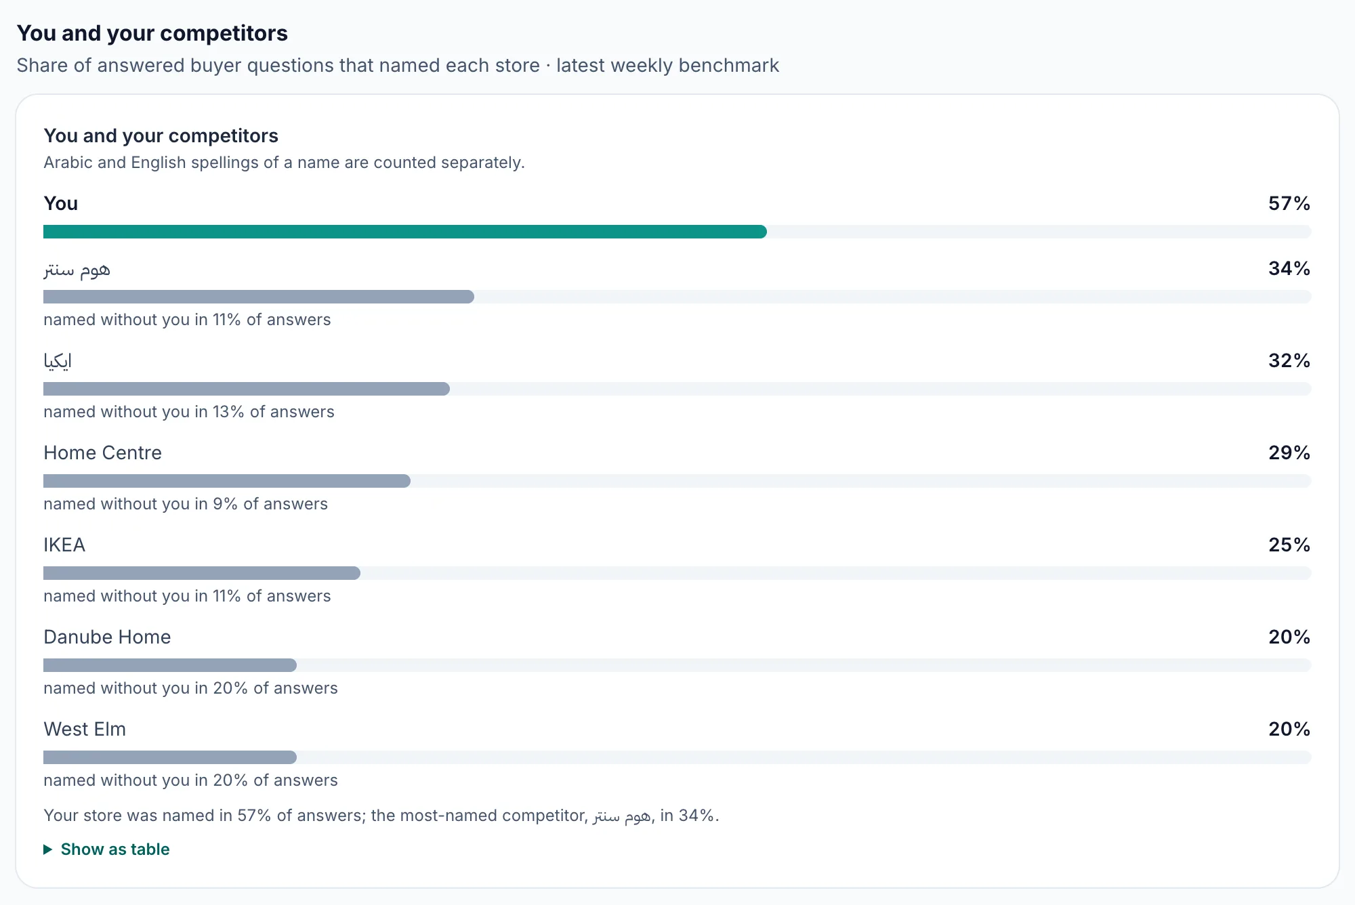
Task: Select the 'Danube Home' competitor label
Action: pyautogui.click(x=107, y=637)
